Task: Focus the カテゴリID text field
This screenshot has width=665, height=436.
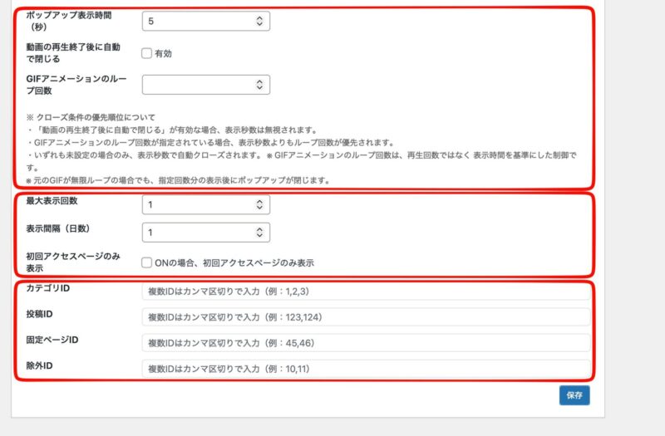Action: (366, 291)
